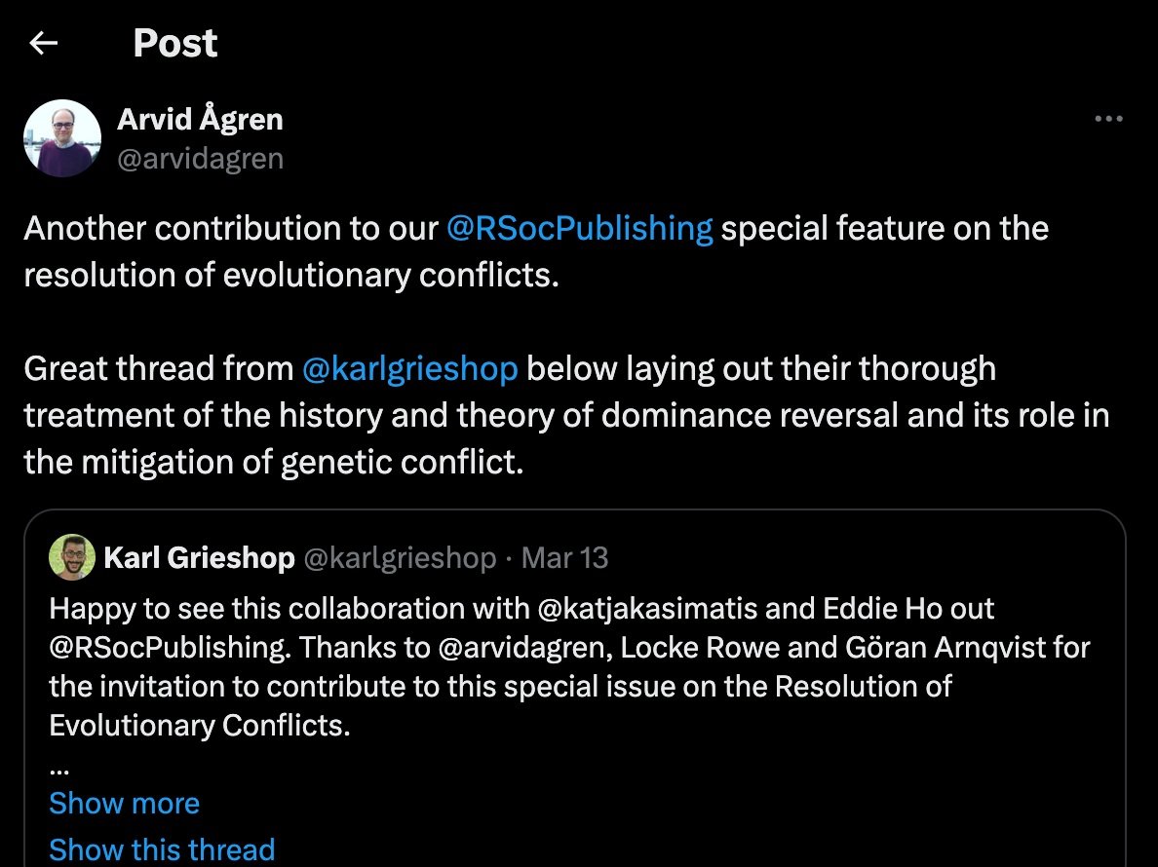
Task: Go back using the left arrow icon
Action: tap(44, 43)
